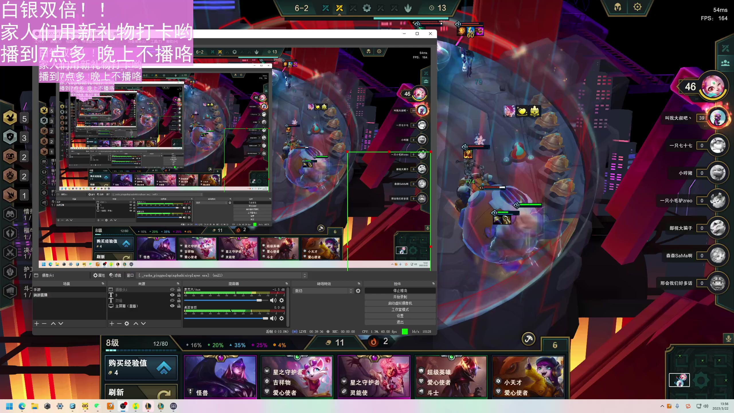Open OBS Studio from taskbar
734x413 pixels.
[x=123, y=406]
